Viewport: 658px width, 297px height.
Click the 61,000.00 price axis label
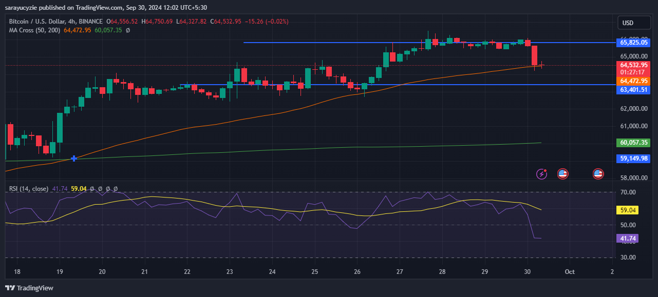(634, 126)
